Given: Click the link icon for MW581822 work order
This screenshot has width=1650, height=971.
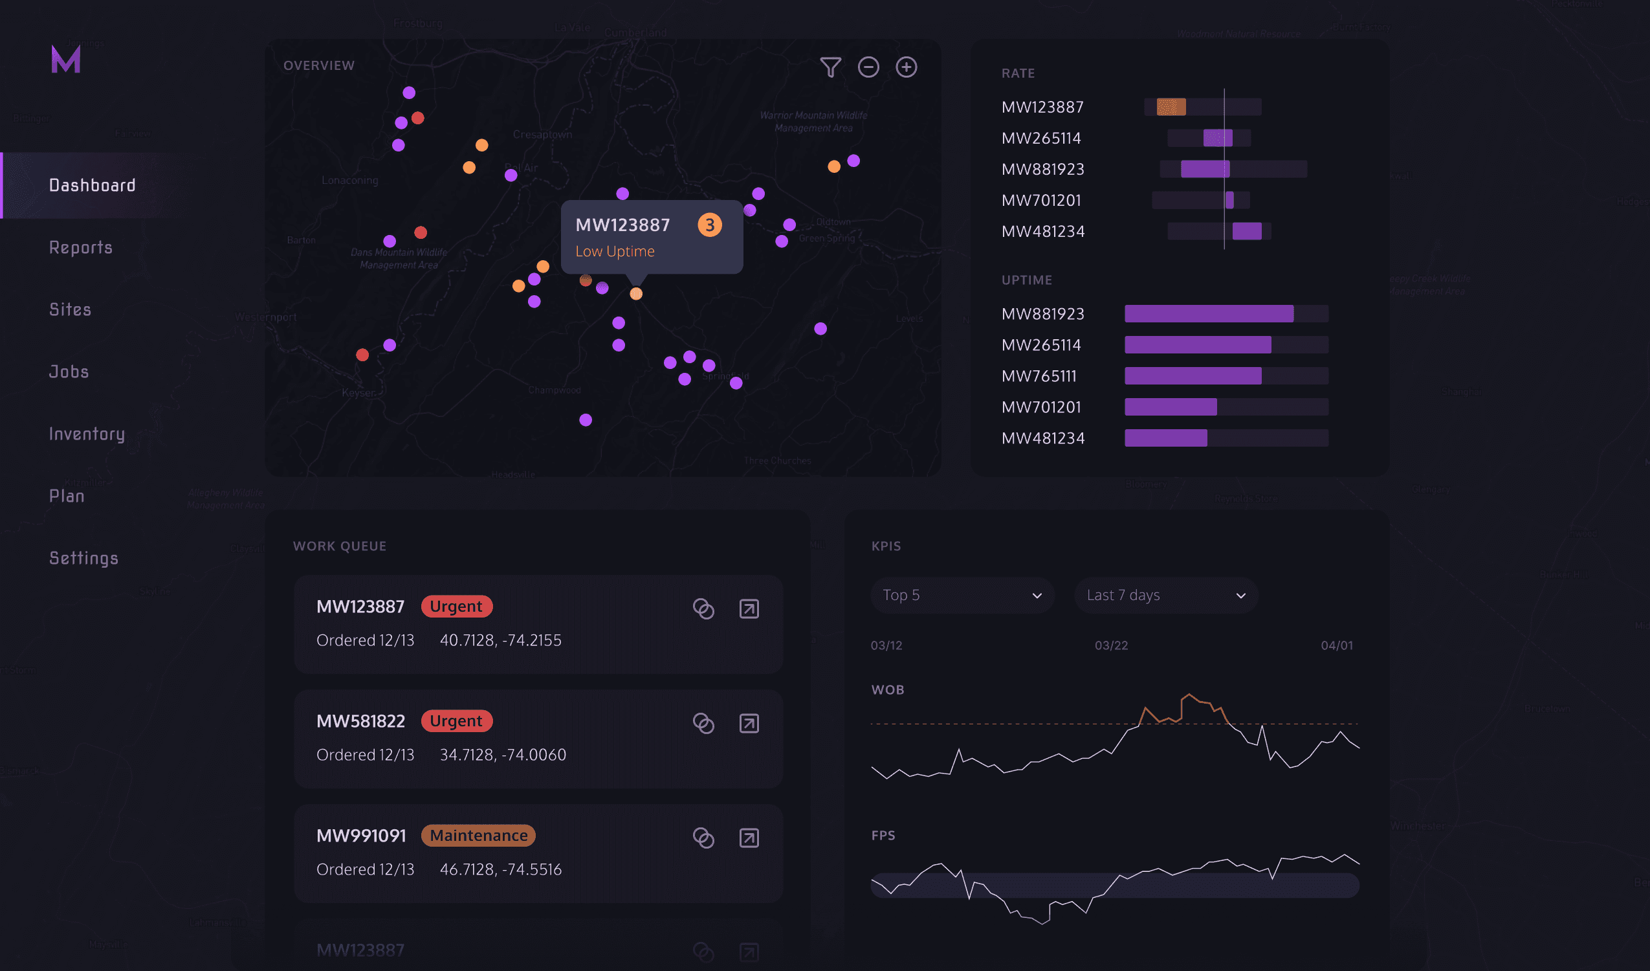Looking at the screenshot, I should tap(703, 723).
